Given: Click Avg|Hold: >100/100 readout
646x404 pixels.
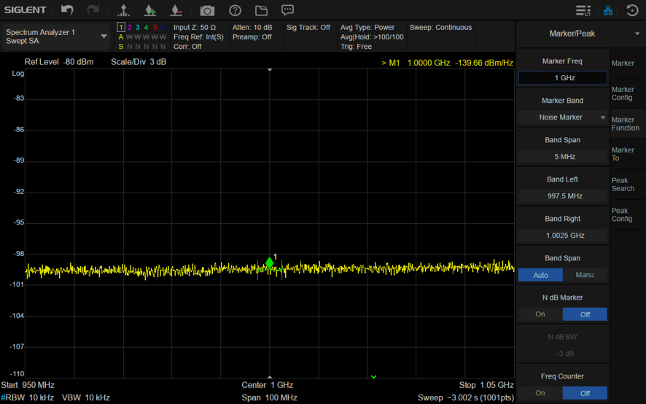Looking at the screenshot, I should 372,37.
